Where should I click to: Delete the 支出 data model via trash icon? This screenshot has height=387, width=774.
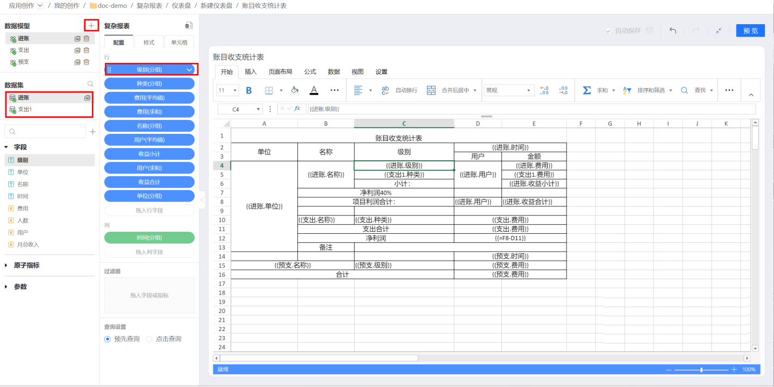[x=87, y=50]
